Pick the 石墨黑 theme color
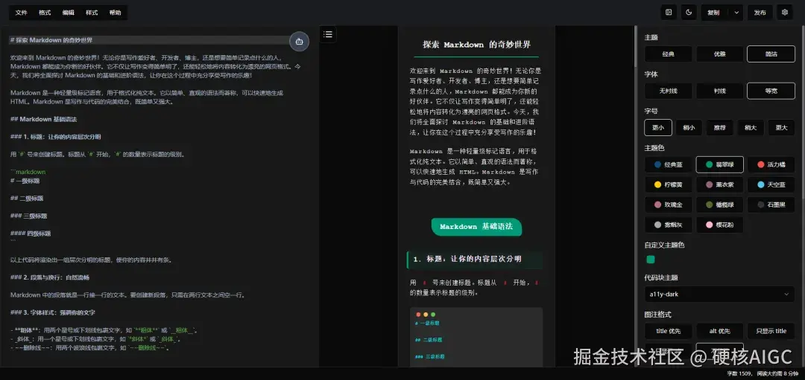The width and height of the screenshot is (805, 380). (x=771, y=205)
